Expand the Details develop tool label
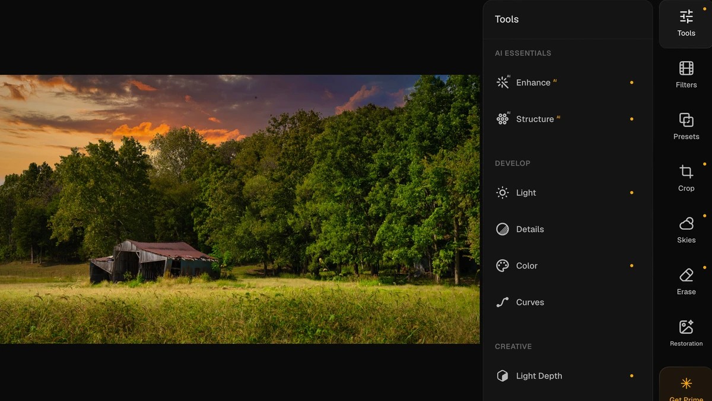 tap(530, 229)
